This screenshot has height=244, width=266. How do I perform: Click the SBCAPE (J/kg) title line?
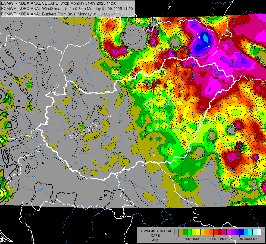(x=58, y=3)
